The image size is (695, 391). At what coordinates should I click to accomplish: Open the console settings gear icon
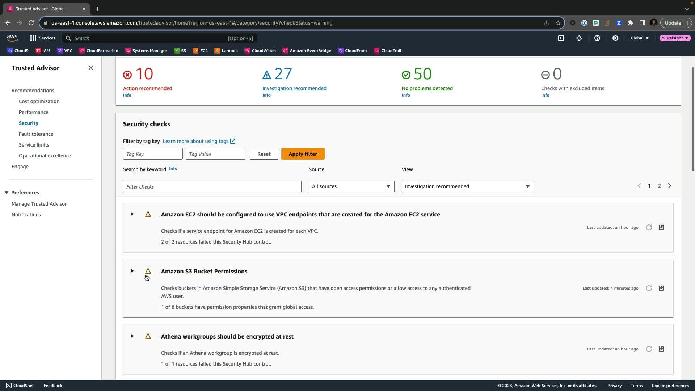point(615,38)
